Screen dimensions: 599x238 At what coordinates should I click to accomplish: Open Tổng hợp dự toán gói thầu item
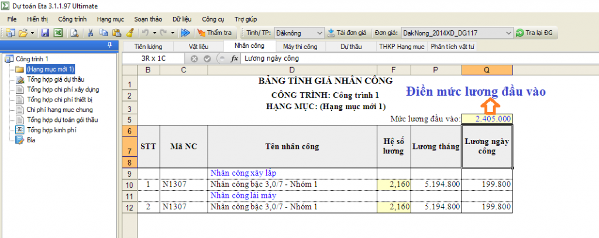click(x=62, y=120)
